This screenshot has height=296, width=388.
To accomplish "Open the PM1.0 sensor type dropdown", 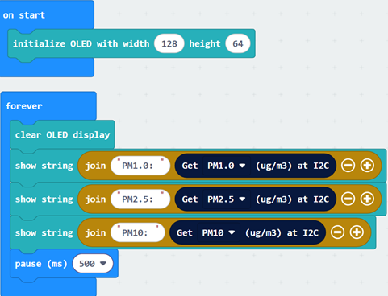I will tap(226, 166).
